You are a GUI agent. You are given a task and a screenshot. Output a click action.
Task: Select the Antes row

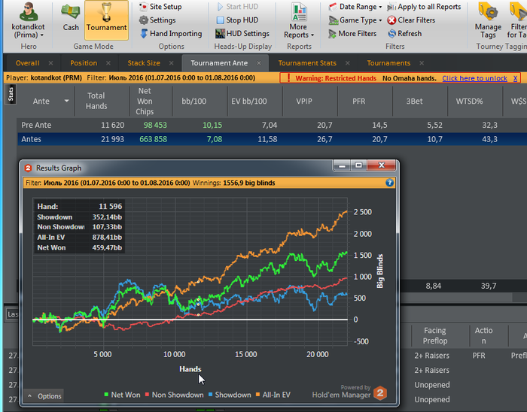click(x=273, y=139)
